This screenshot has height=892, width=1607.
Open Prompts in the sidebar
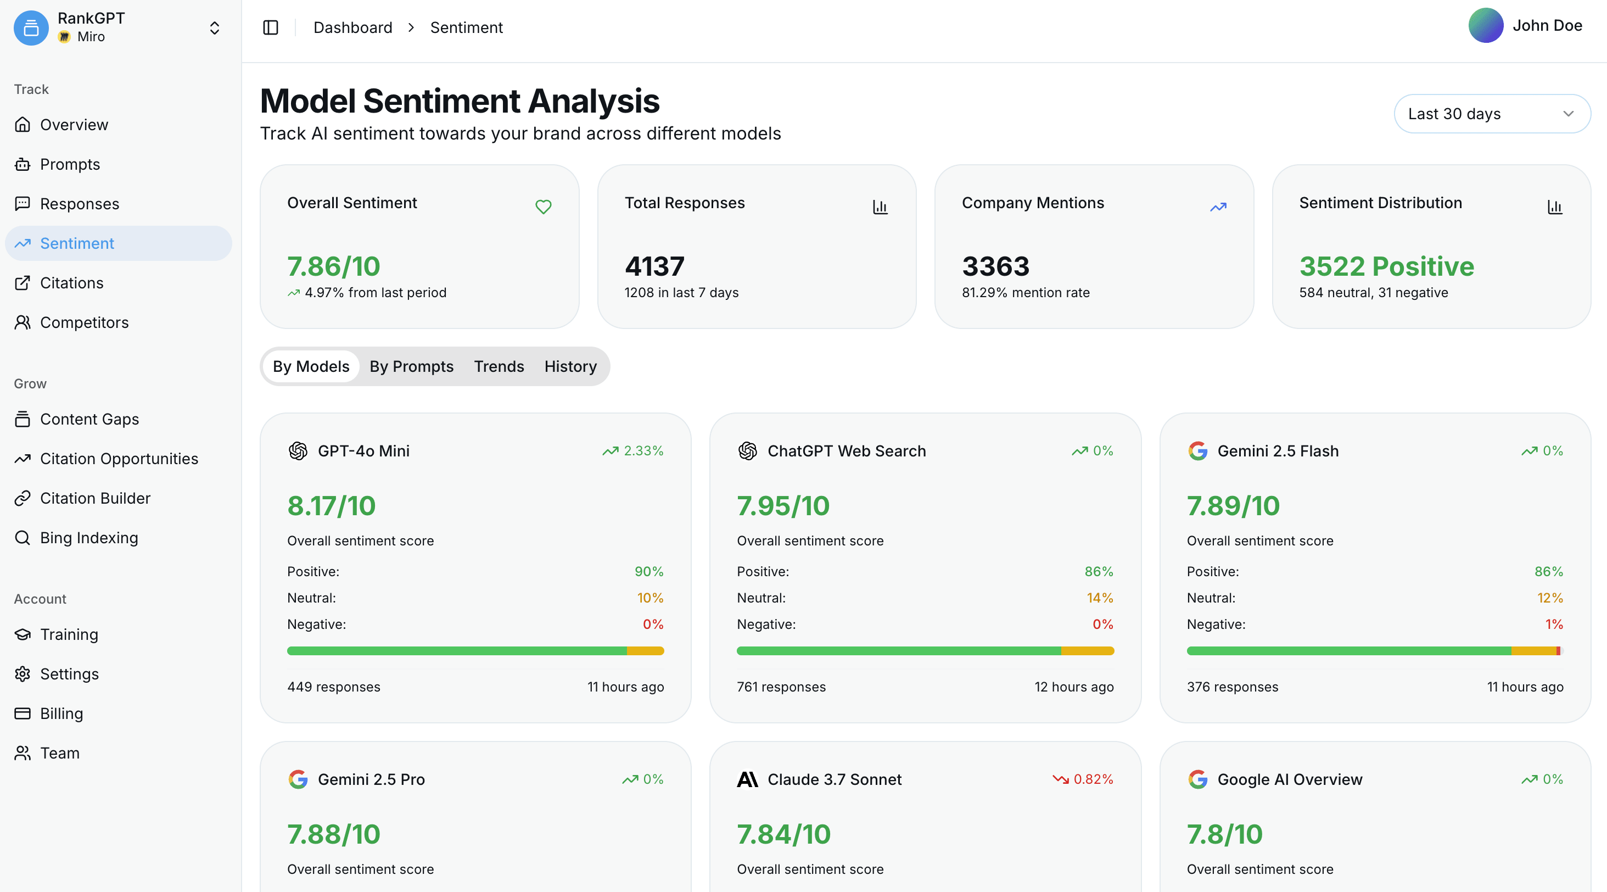pyautogui.click(x=119, y=164)
